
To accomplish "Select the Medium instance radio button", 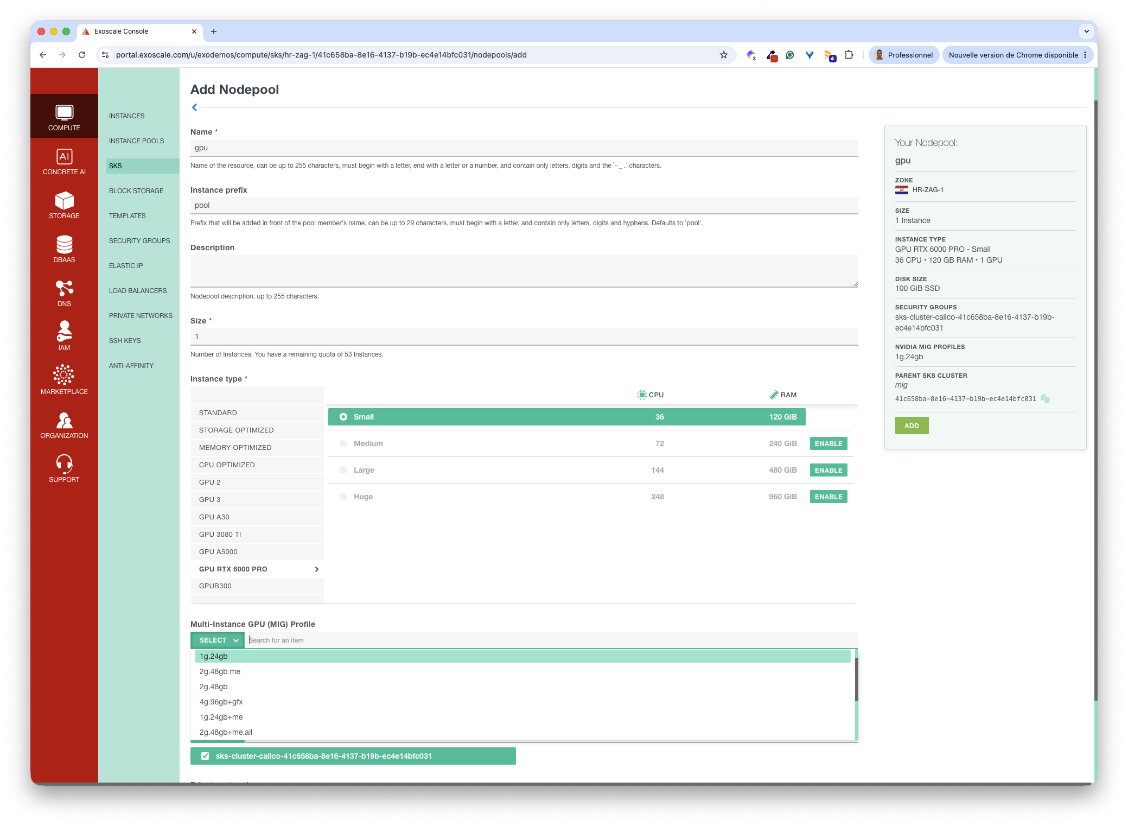I will click(x=343, y=443).
